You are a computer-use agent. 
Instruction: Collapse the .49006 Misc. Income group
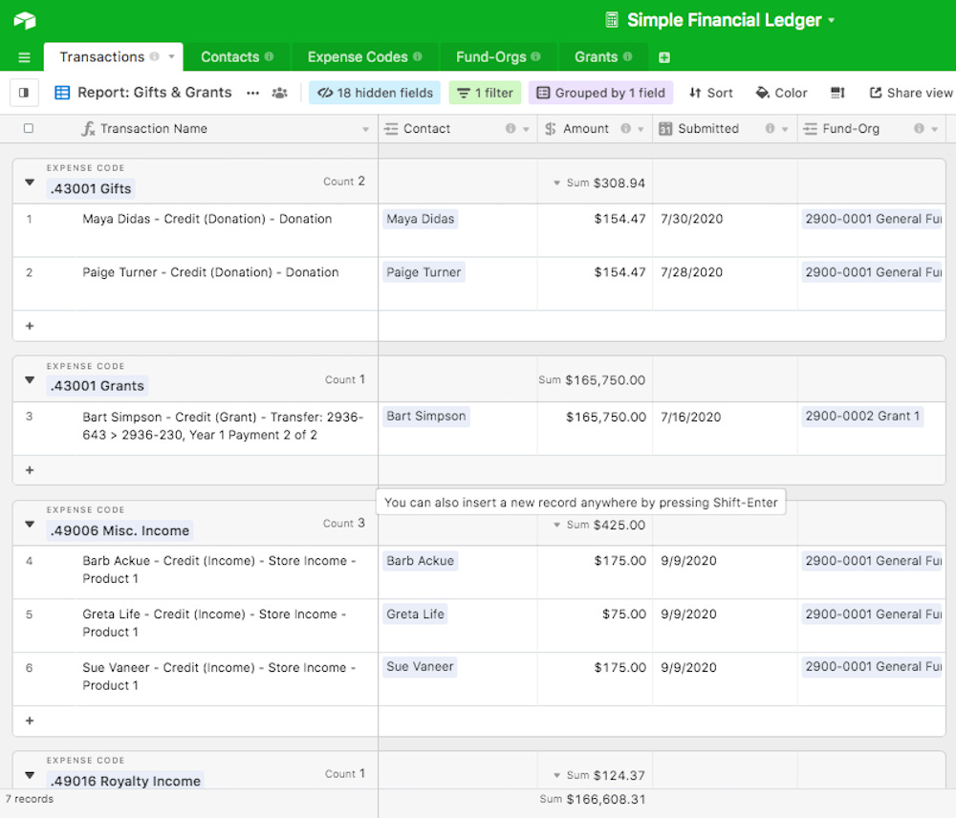30,525
